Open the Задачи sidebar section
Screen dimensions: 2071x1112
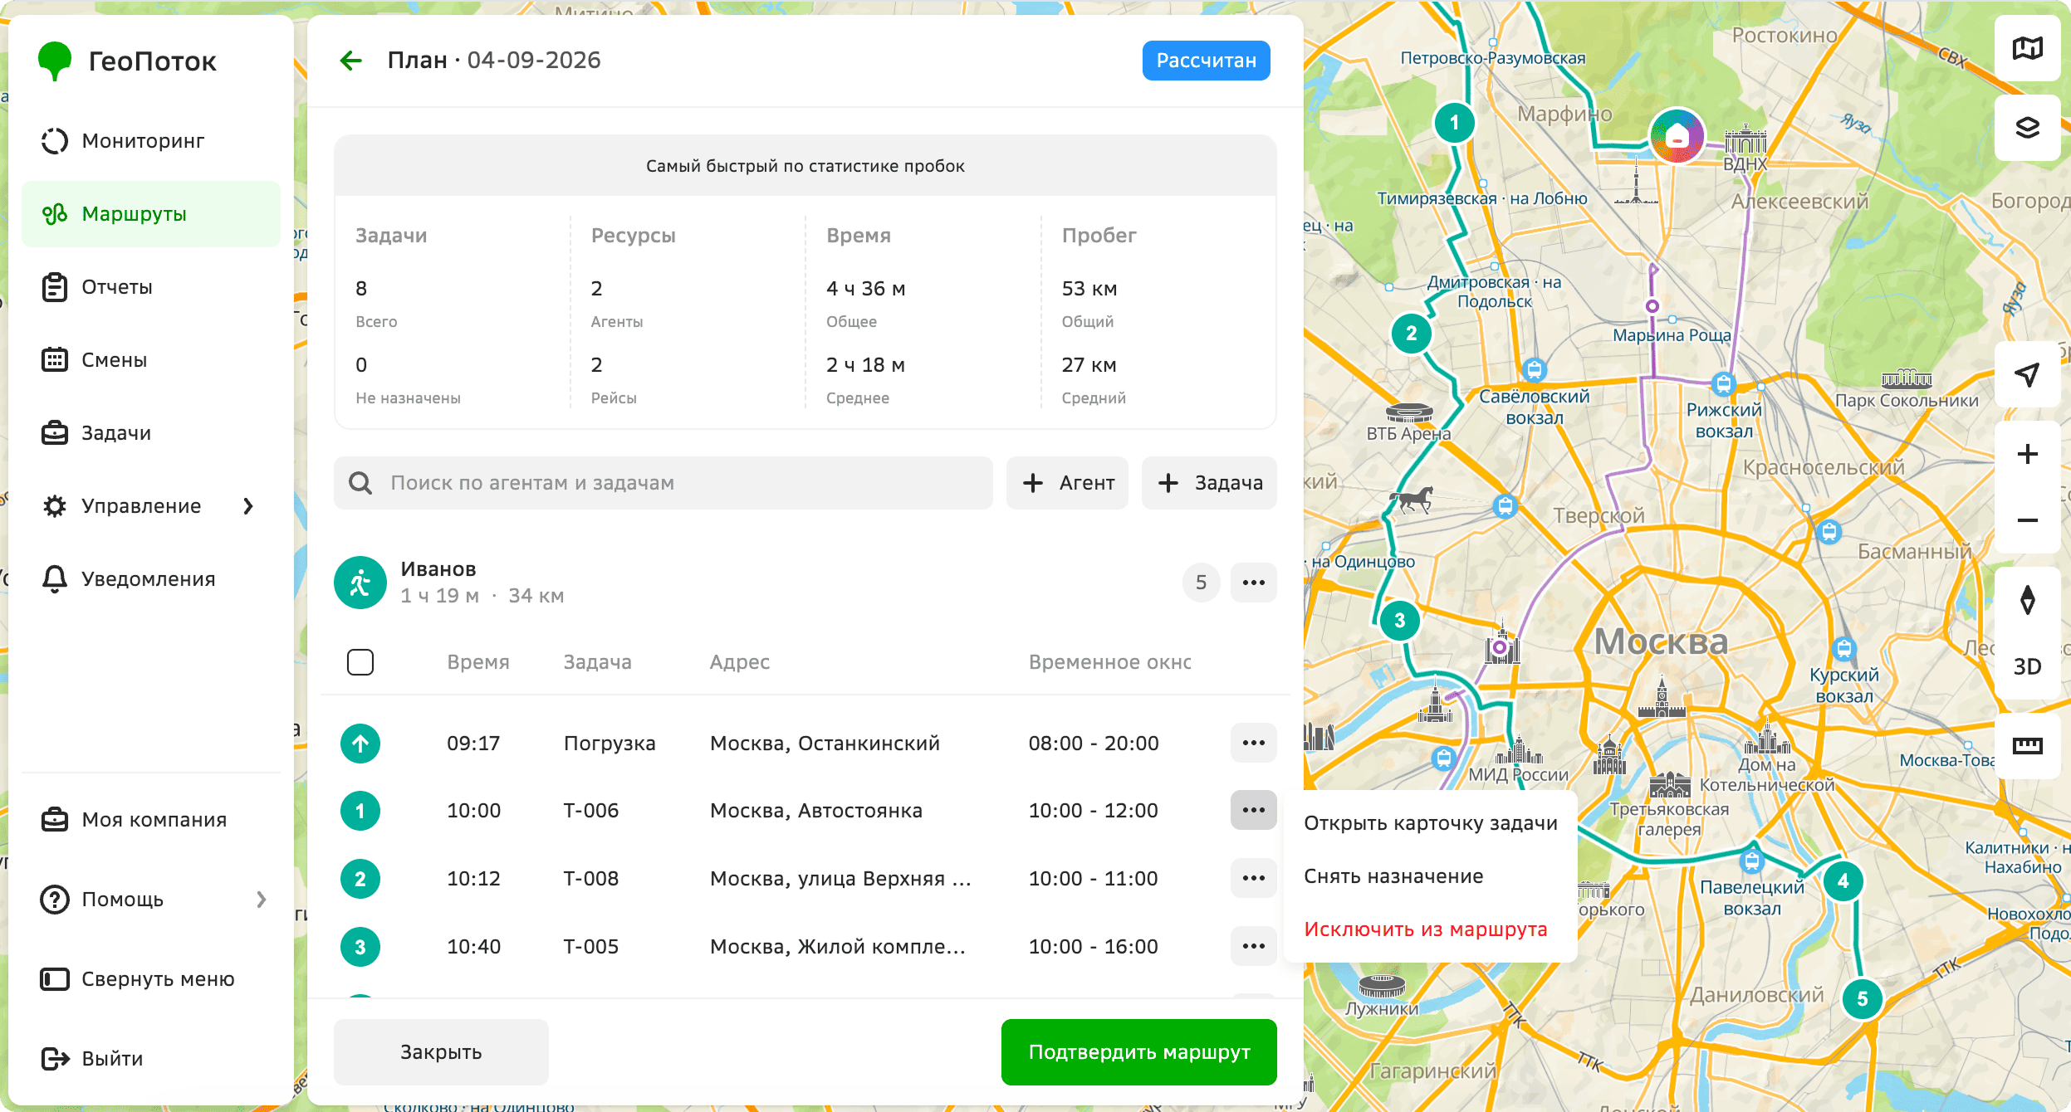click(150, 433)
